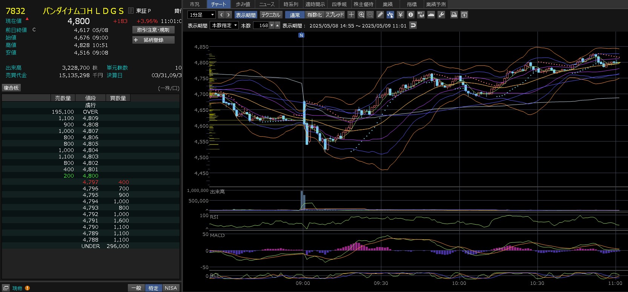Click OVER row quantity 195,100
This screenshot has height=292, width=628.
coord(63,112)
